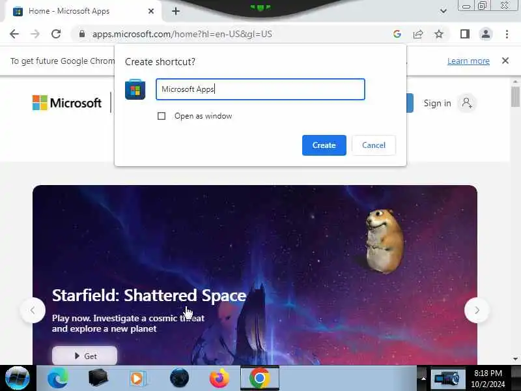Open the Windows Start menu
This screenshot has width=521, height=391.
coord(18,378)
